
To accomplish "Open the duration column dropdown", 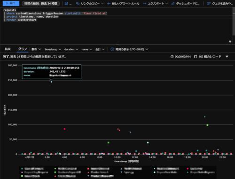I will [x=71, y=49].
